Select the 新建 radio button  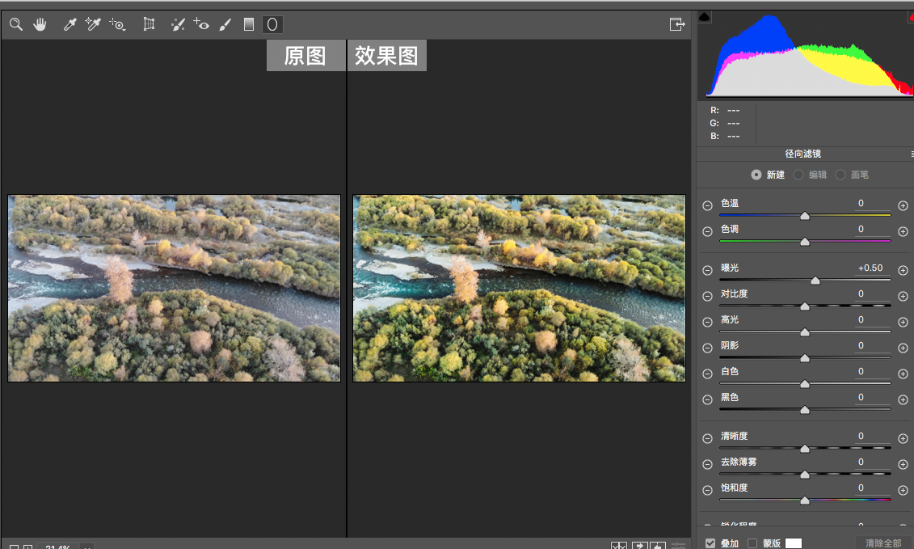(x=756, y=175)
